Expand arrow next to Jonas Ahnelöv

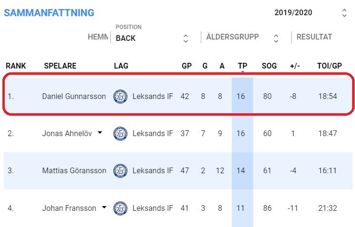[99, 133]
